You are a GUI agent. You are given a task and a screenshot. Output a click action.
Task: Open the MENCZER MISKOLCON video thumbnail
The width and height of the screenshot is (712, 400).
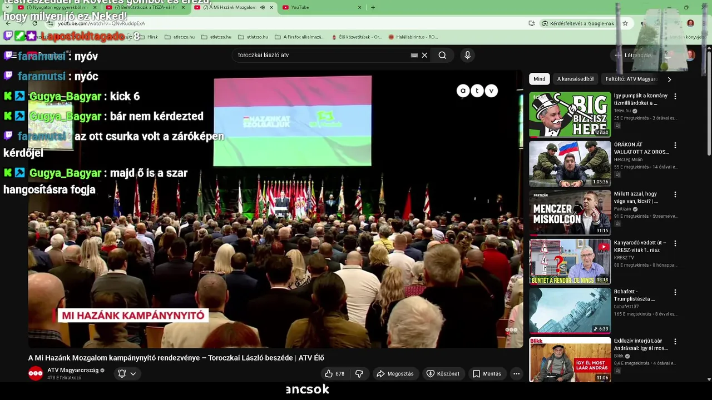(x=570, y=212)
